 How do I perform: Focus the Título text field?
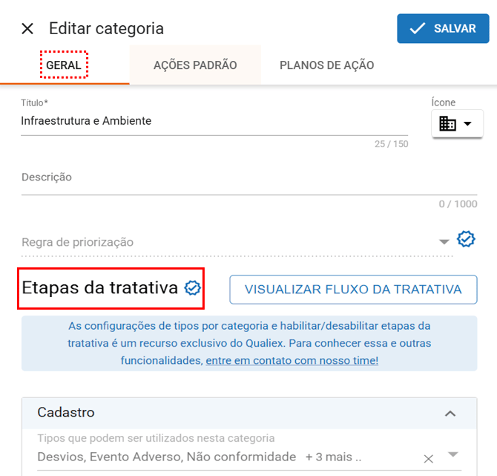(x=214, y=121)
